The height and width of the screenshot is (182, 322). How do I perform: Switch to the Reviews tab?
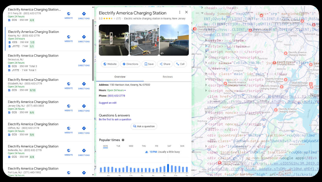168,77
